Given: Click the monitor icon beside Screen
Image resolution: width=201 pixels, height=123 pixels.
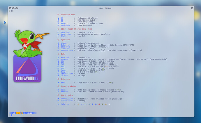Looking at the screenshot, I should (58, 59).
